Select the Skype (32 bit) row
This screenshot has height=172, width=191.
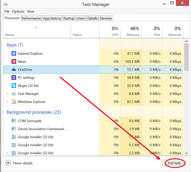(x=93, y=86)
